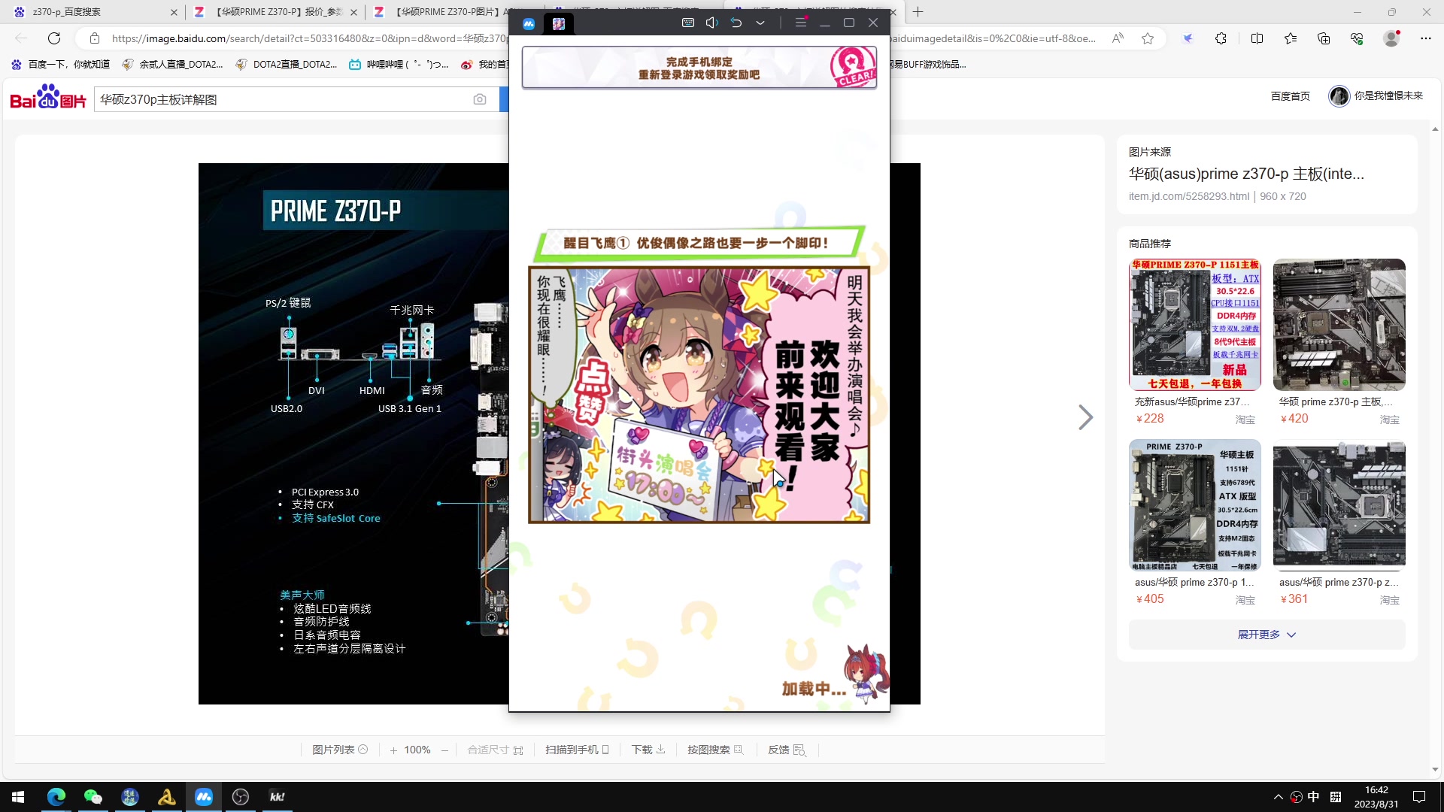
Task: Favorite this page with star icon
Action: tap(1148, 38)
